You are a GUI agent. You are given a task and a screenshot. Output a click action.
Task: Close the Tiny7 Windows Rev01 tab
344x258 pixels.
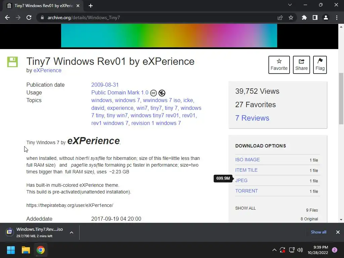(78, 6)
